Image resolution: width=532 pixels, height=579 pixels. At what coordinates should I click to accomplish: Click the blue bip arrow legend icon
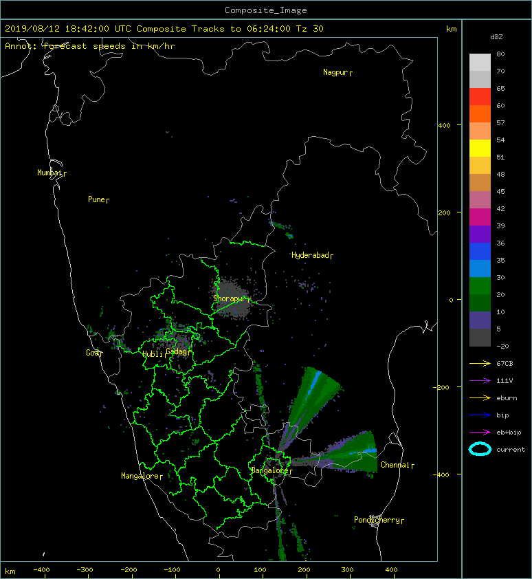tap(480, 415)
